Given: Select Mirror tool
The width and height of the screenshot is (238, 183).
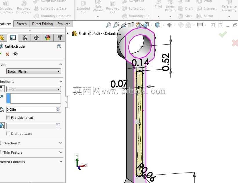Looking at the screenshot, I should pyautogui.click(x=205, y=16).
